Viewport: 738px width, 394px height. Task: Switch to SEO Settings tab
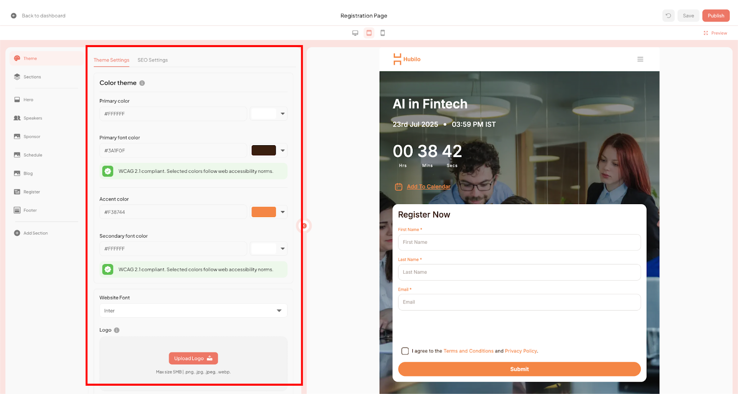coord(152,60)
